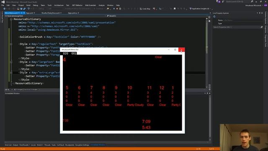Open the Project menu
The image size is (268, 151).
click(x=21, y=5)
